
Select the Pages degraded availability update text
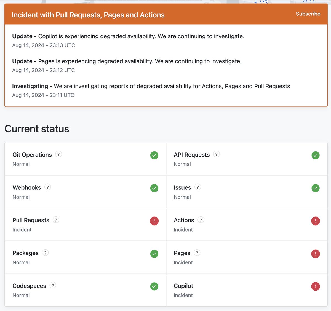tap(127, 61)
